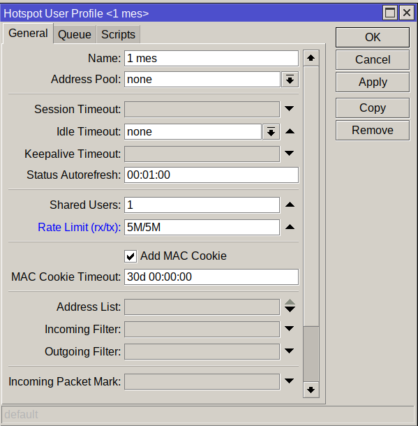Click the scrollbar up arrow
This screenshot has height=426, width=418.
(311, 58)
